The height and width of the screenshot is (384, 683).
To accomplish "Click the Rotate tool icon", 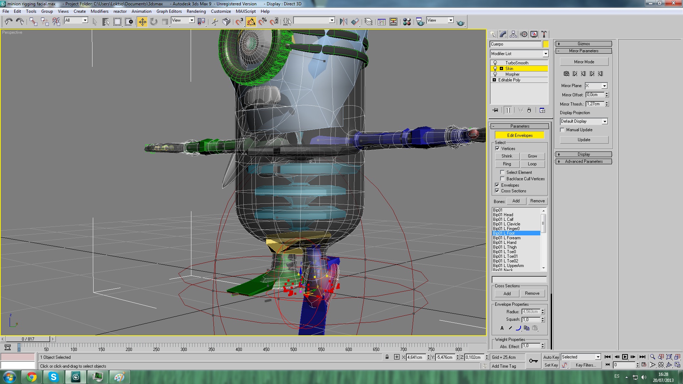I will pyautogui.click(x=154, y=22).
